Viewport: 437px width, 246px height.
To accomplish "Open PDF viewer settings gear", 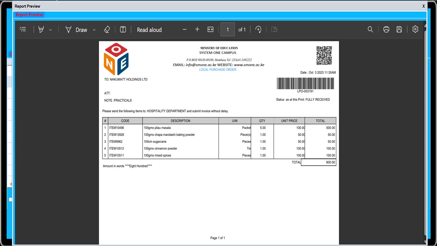I will pos(415,29).
